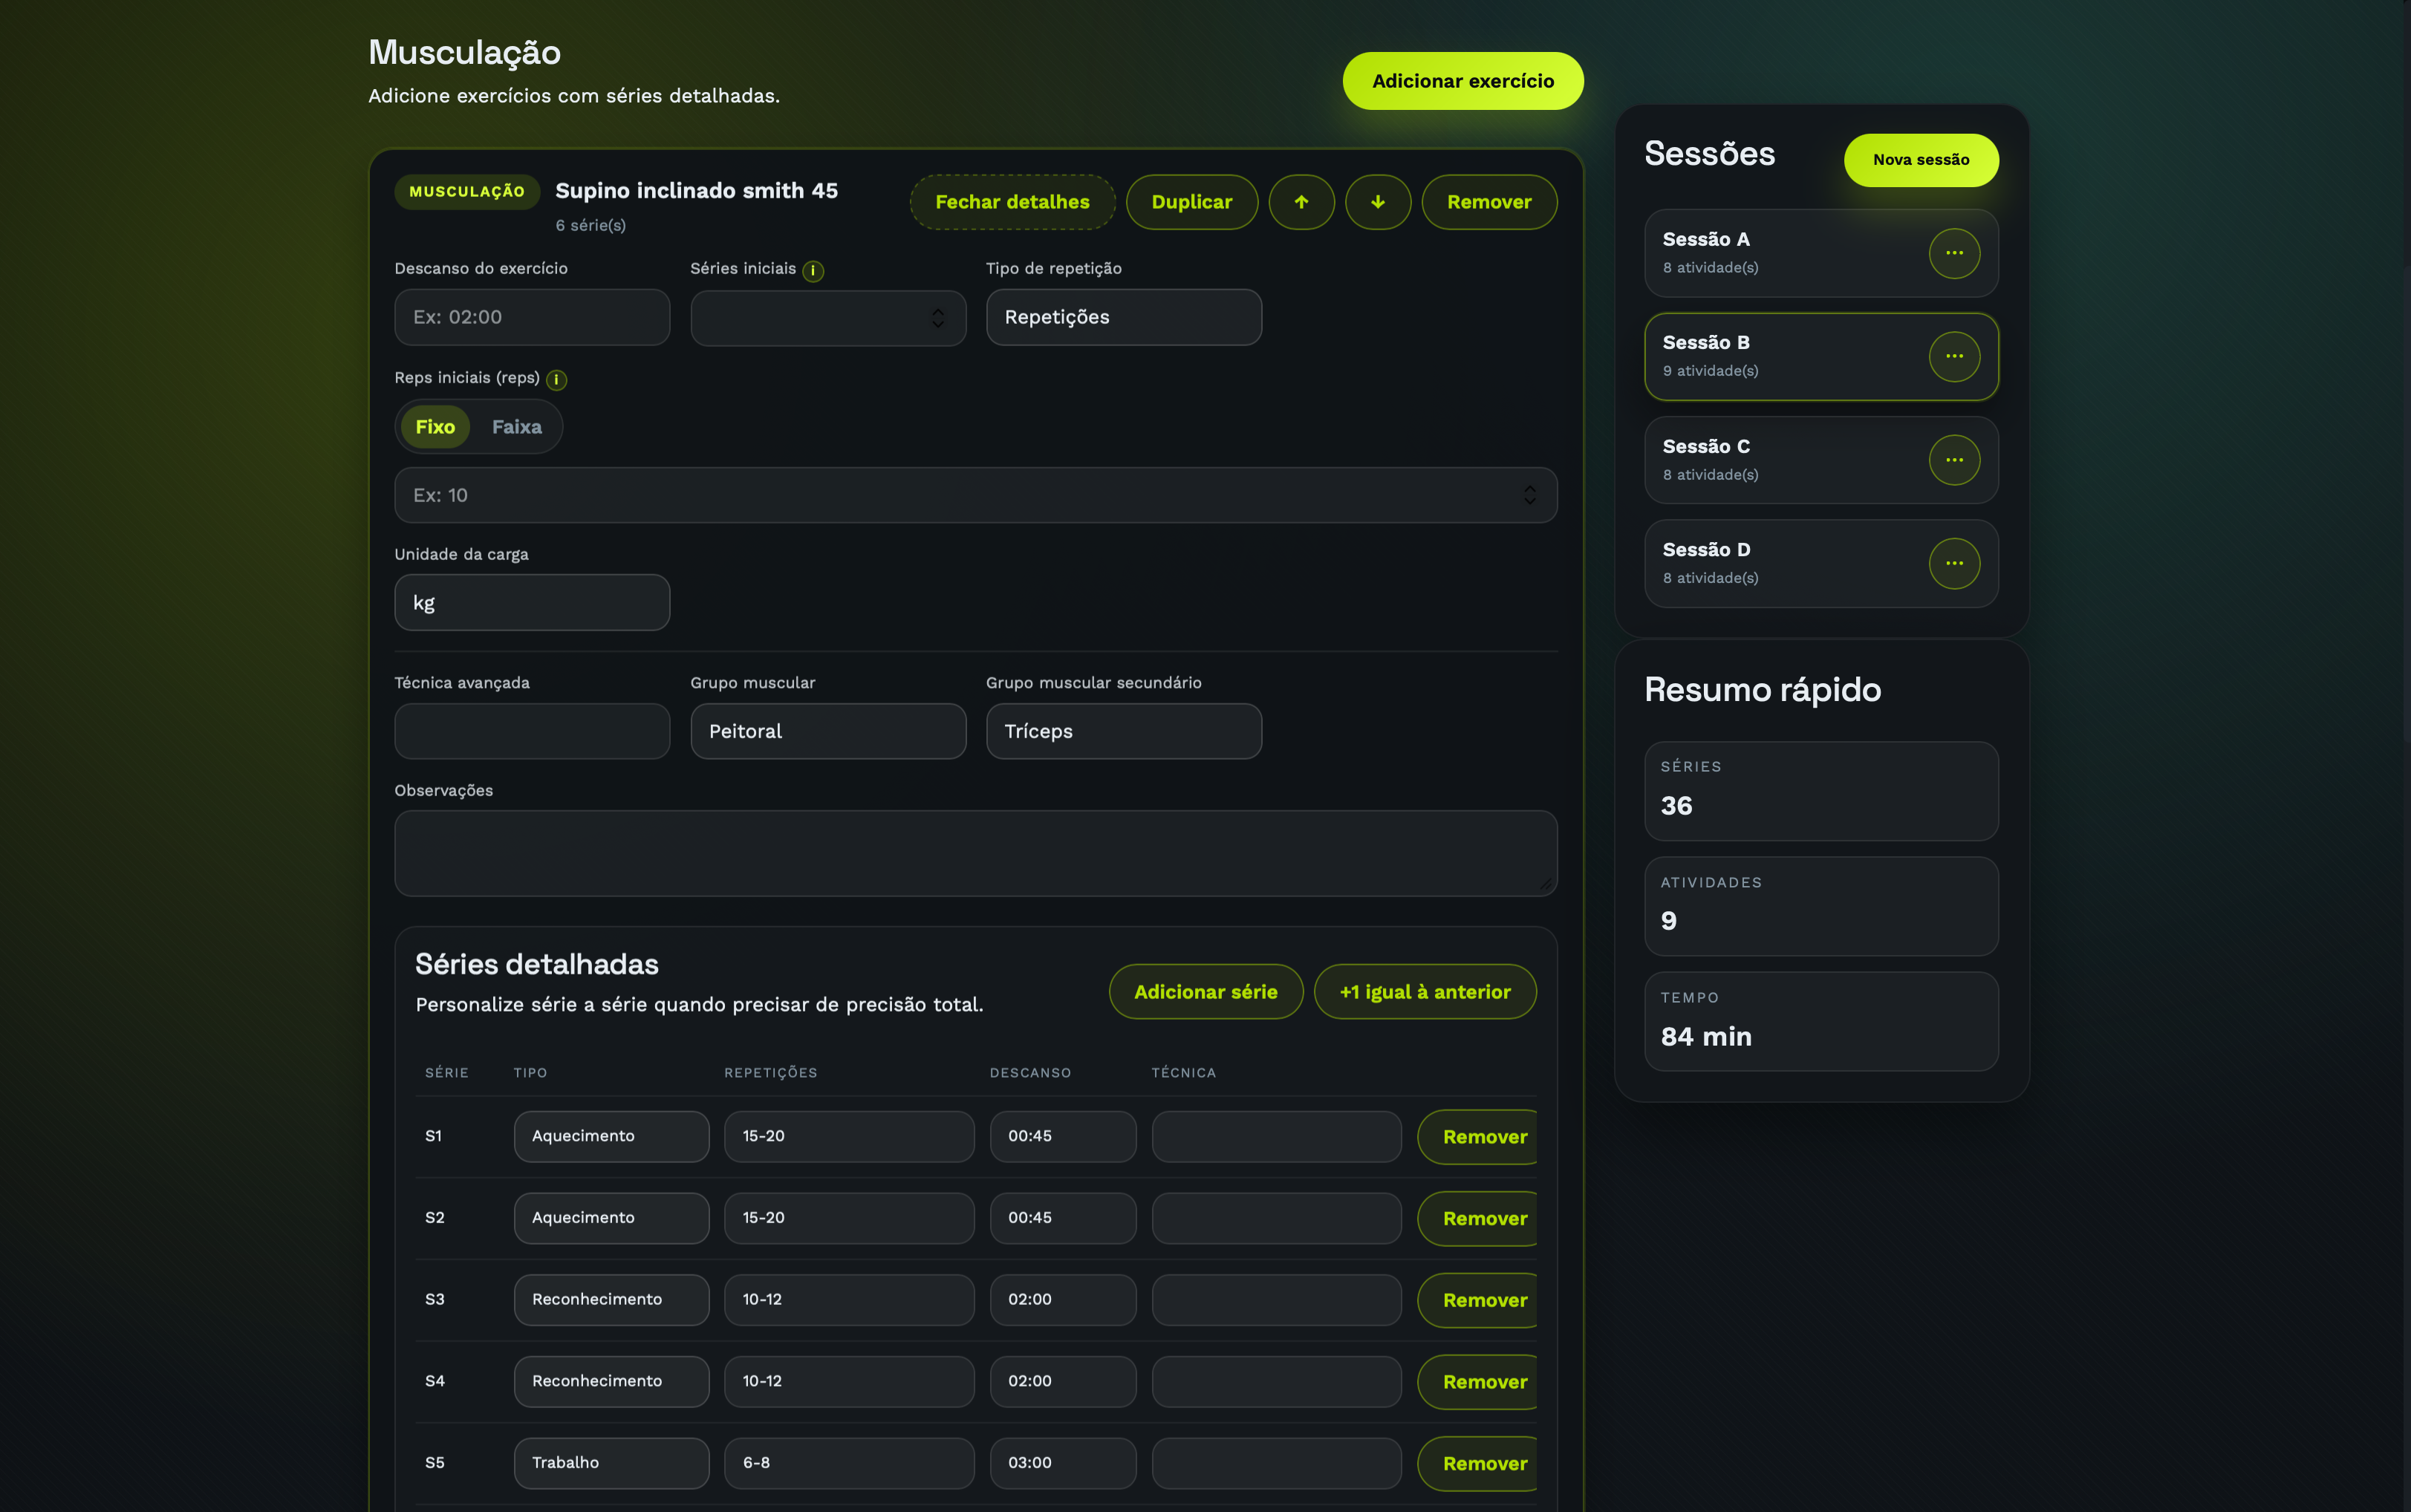2411x1512 pixels.
Task: Select the Fixo reps mode
Action: [434, 426]
